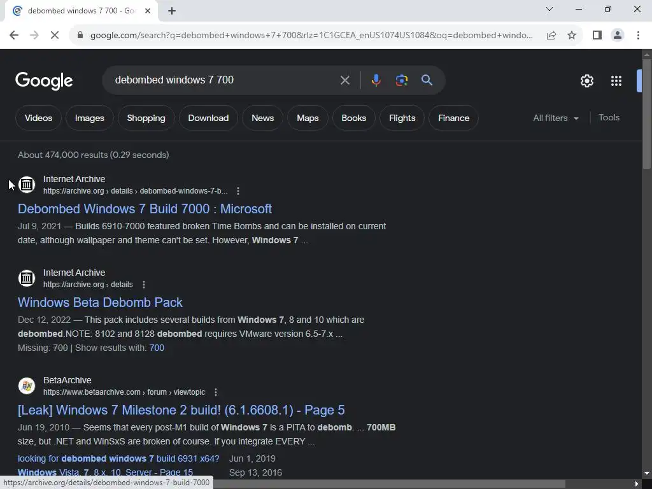Expand the All filters dropdown

(556, 118)
